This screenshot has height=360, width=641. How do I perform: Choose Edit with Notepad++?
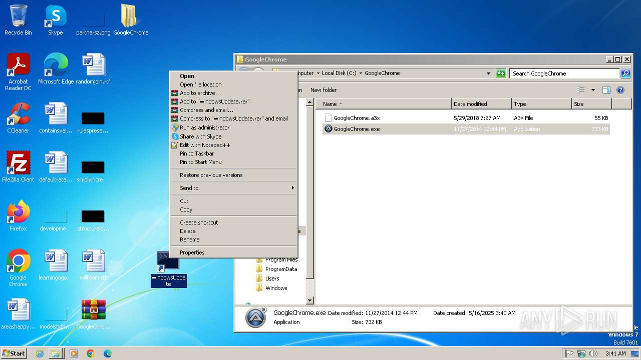(233, 145)
